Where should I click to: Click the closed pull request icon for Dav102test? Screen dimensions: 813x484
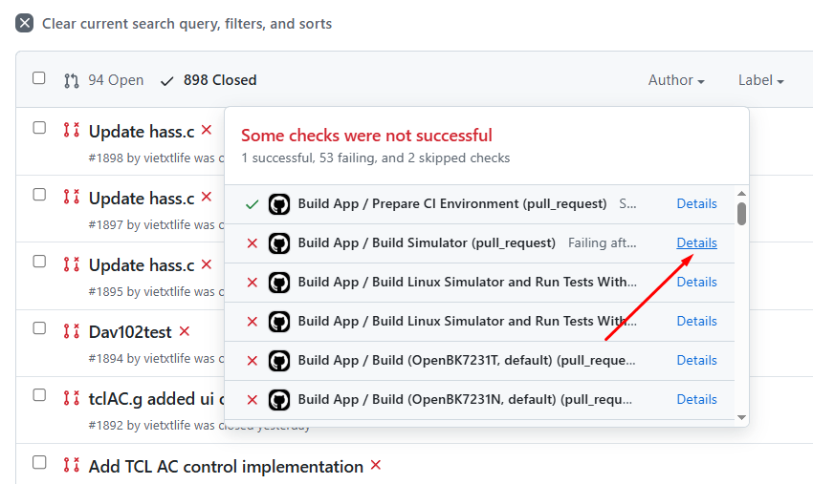71,331
